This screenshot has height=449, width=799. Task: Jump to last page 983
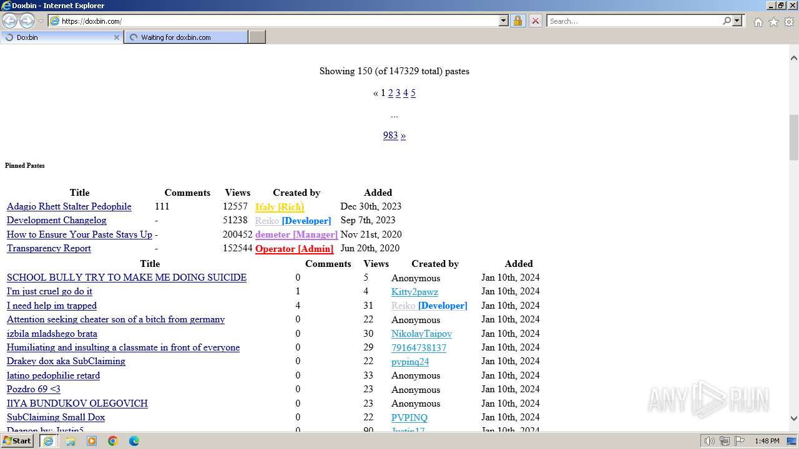[x=391, y=135]
